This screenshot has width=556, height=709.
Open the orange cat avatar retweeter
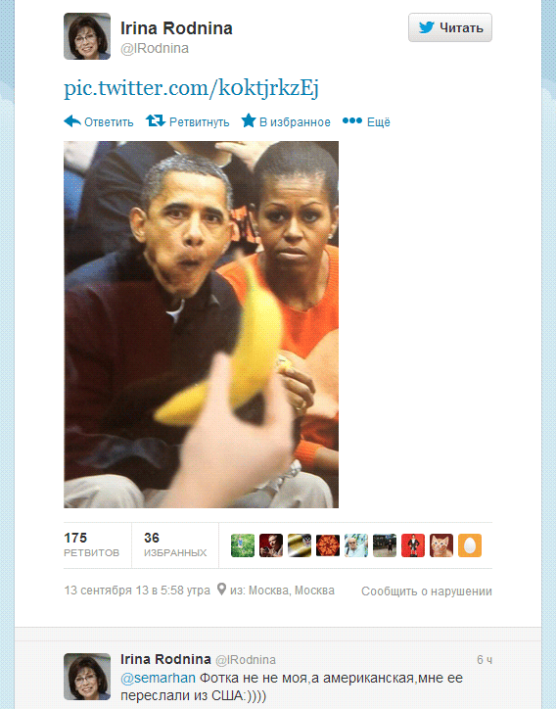pyautogui.click(x=441, y=544)
